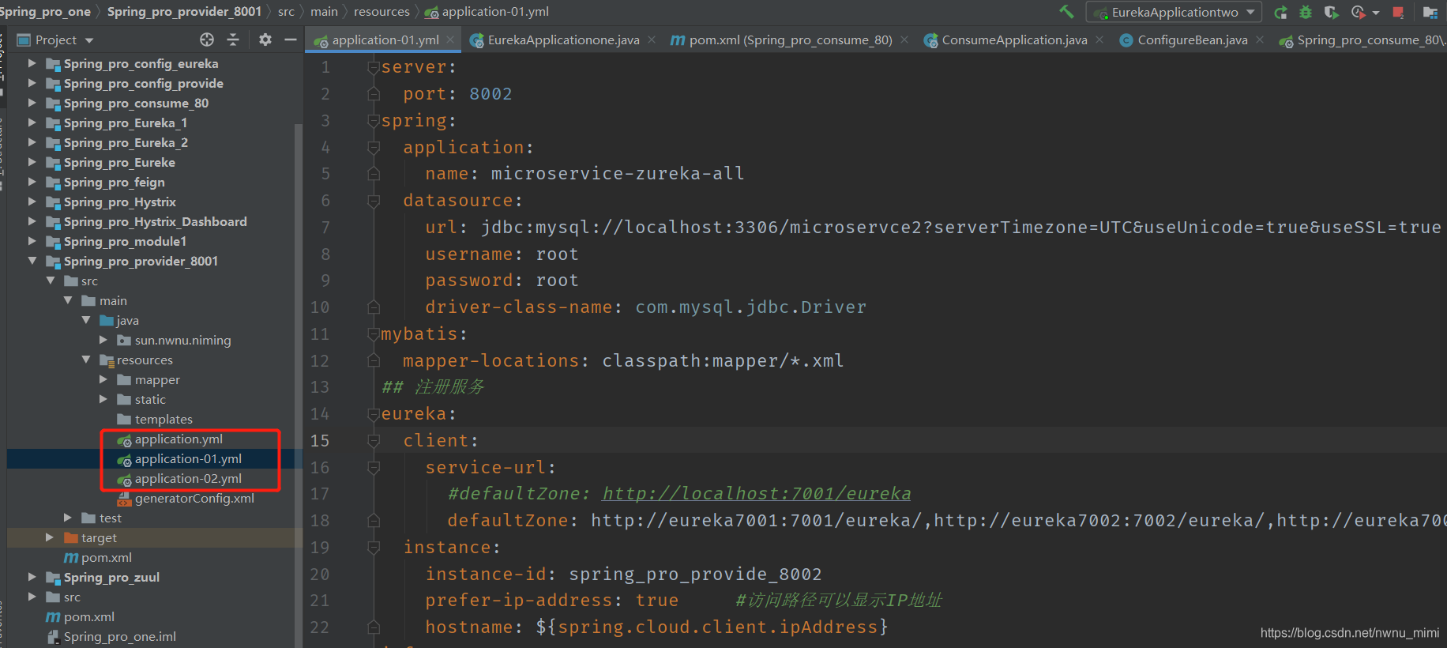The image size is (1447, 648).
Task: Click the Profiler run clock icon
Action: click(x=1358, y=12)
